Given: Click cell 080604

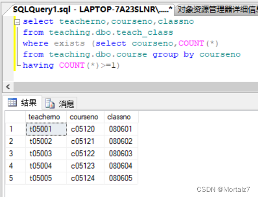Looking at the screenshot, I should click(x=121, y=166).
